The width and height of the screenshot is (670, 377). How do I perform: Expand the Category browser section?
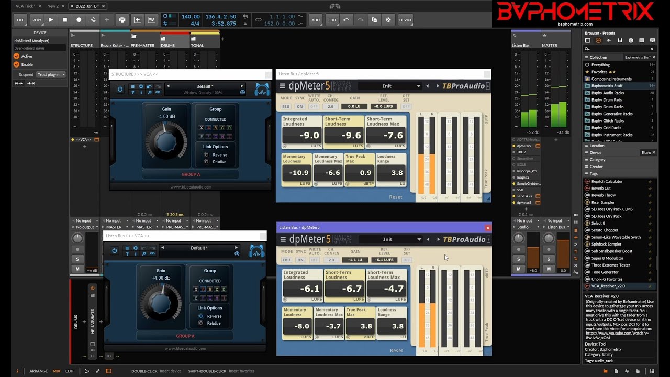click(620, 160)
